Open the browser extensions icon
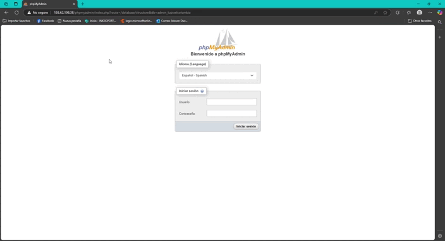445x241 pixels. [x=398, y=13]
